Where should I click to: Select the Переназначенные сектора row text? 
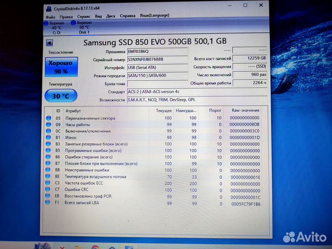tap(90, 118)
